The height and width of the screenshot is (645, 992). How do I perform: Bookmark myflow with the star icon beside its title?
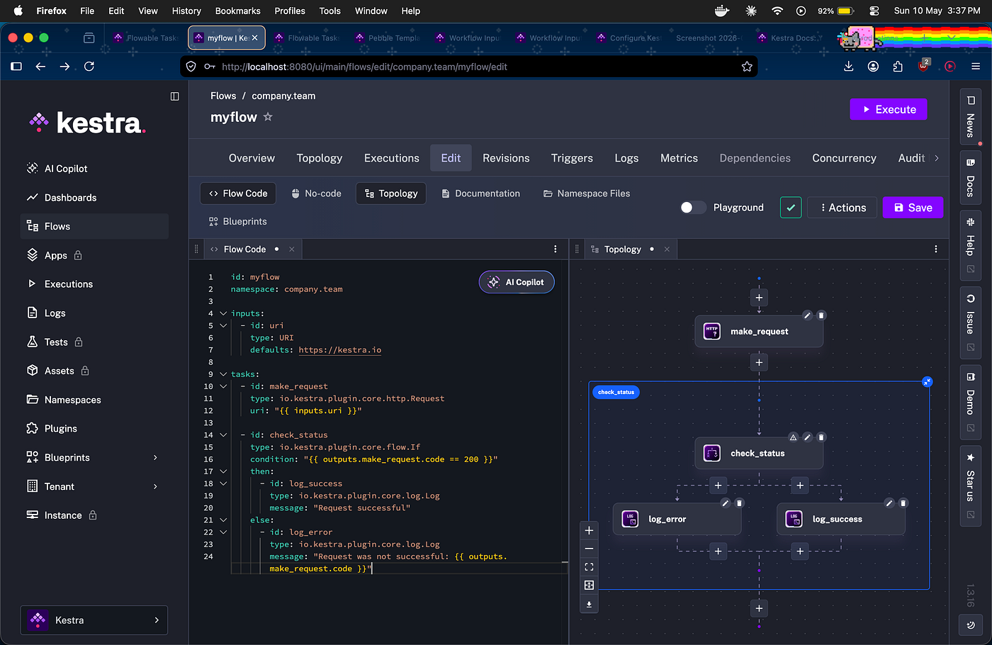(268, 117)
